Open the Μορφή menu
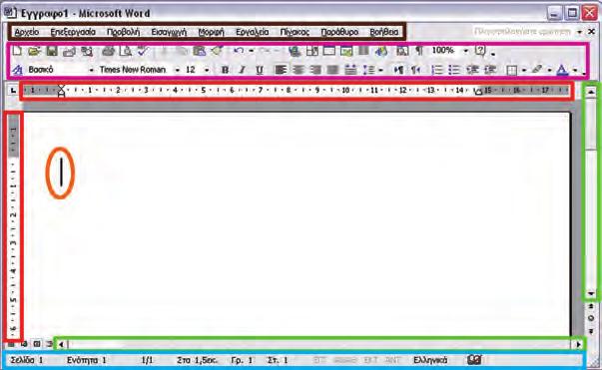This screenshot has width=602, height=370. [x=212, y=32]
